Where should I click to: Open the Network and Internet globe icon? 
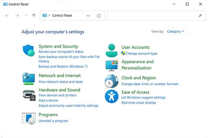pos(29,78)
